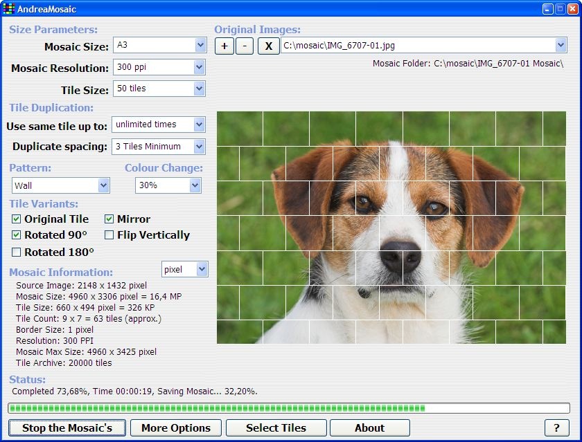This screenshot has height=442, width=582.
Task: Open the Mosaic Size dropdown
Action: click(200, 46)
